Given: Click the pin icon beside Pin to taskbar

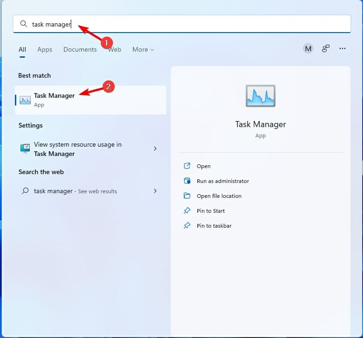Looking at the screenshot, I should [187, 225].
